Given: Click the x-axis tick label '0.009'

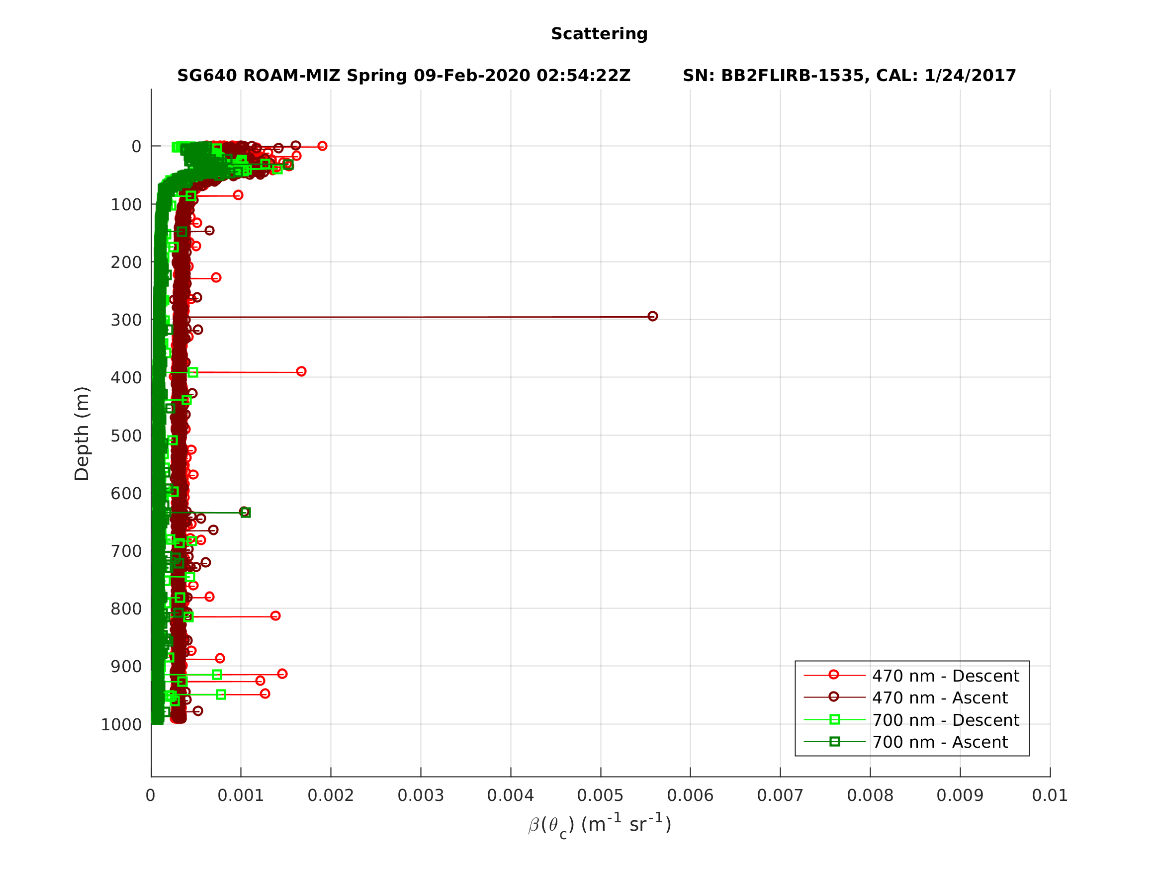Looking at the screenshot, I should [x=960, y=795].
